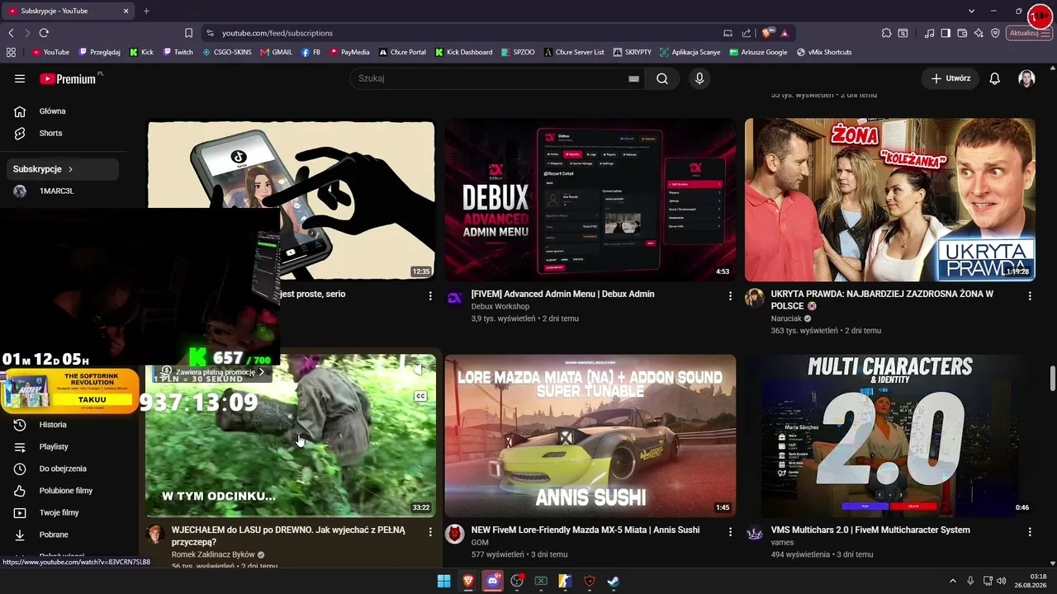Start voice search with the microphone
Image resolution: width=1057 pixels, height=594 pixels.
[x=699, y=78]
